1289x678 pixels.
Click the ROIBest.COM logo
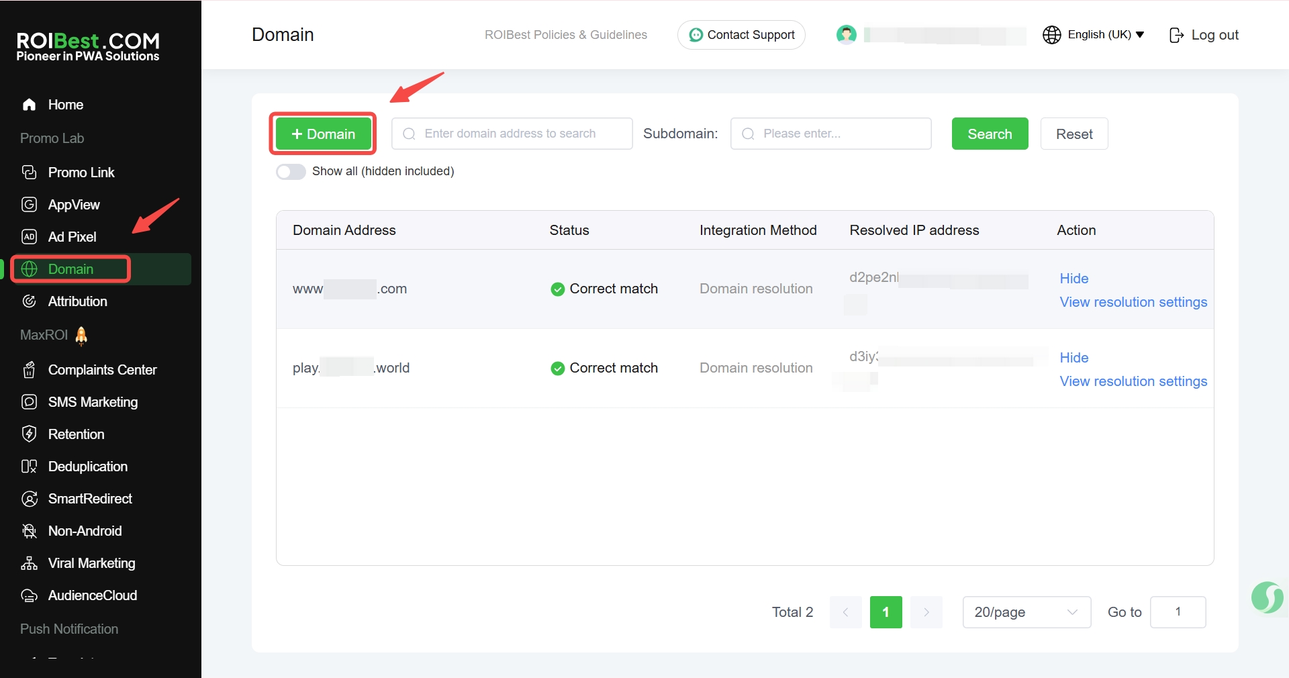point(88,47)
